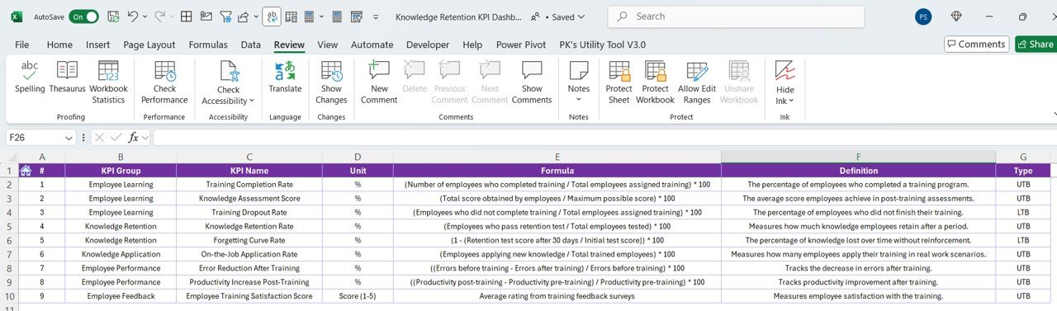Open Customize Quick Access Toolbar dropdown
Screen dimensions: 1057x311
377,16
